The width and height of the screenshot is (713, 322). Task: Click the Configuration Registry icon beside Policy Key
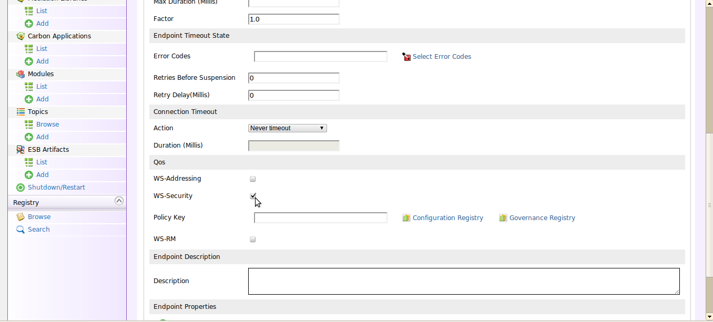coord(406,217)
